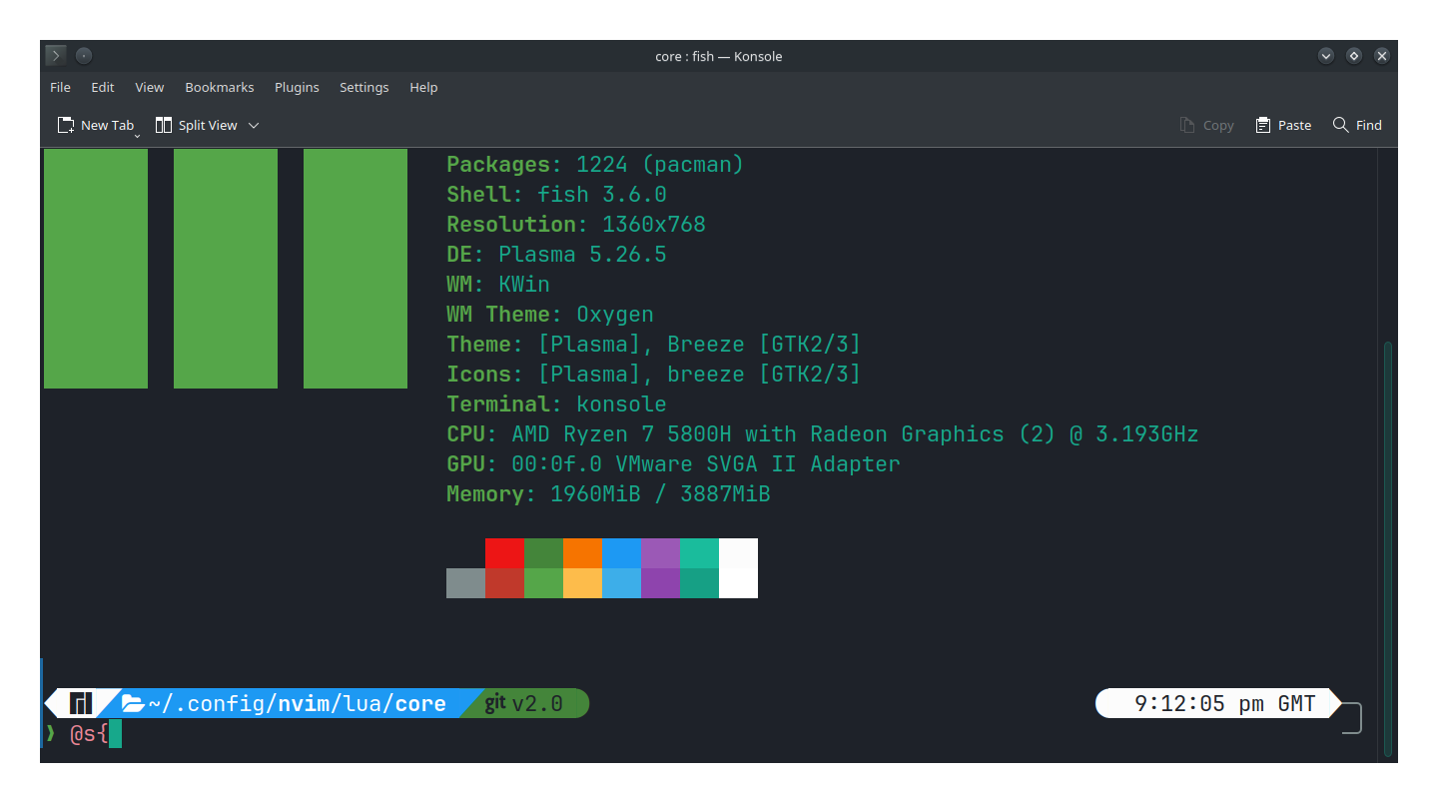This screenshot has width=1438, height=803.
Task: Click the Konsole application icon in the title bar
Action: 55,55
